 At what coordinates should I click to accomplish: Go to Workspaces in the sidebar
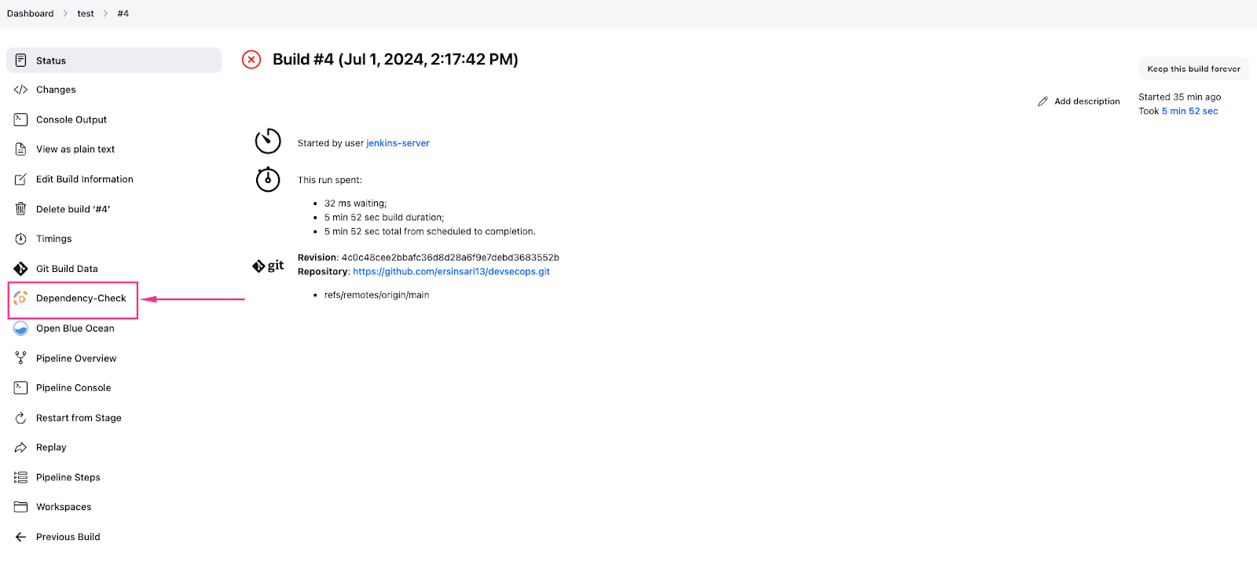point(64,508)
